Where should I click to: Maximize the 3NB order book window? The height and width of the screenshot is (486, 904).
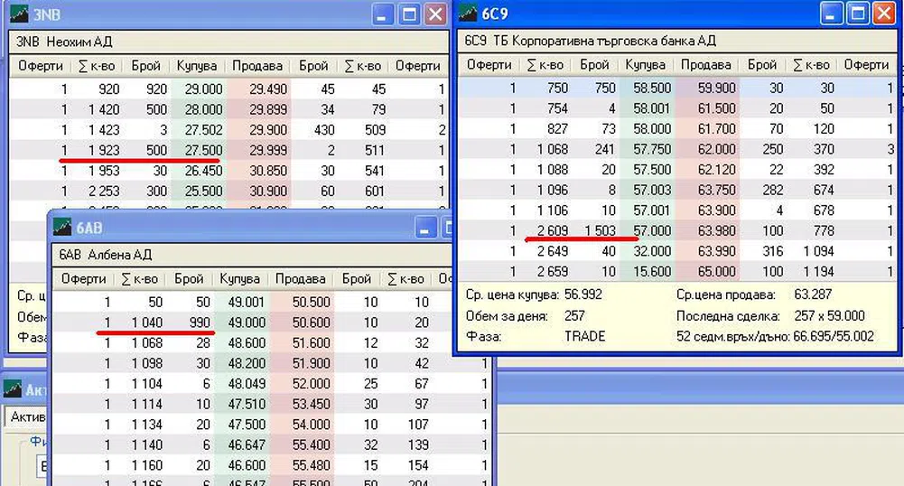click(x=409, y=14)
